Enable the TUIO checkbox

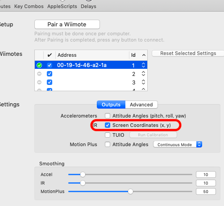tap(108, 135)
